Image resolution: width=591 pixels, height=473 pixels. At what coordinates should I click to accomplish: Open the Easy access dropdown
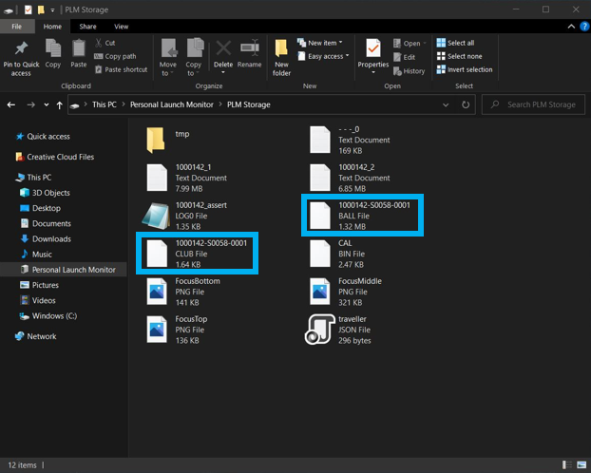point(323,56)
